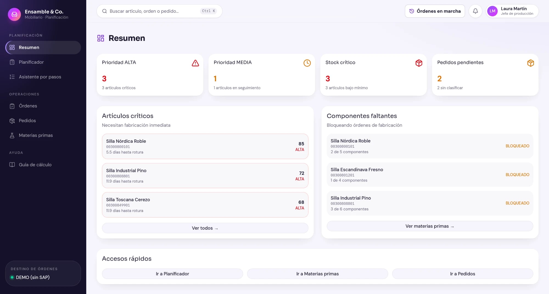549x294 pixels.
Task: Click the Ensamble & Co. logo icon
Action: pyautogui.click(x=14, y=14)
